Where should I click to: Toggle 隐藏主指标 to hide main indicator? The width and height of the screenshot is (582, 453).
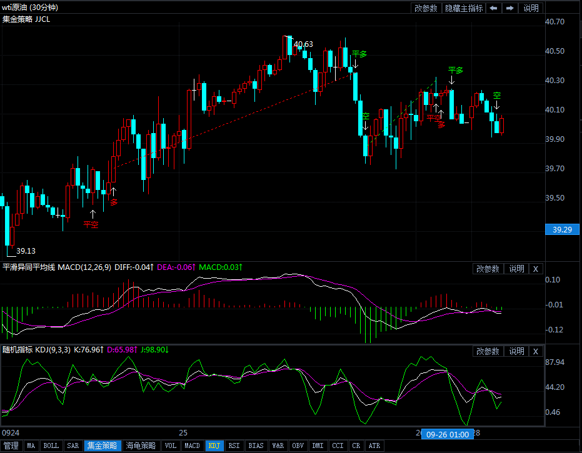464,8
